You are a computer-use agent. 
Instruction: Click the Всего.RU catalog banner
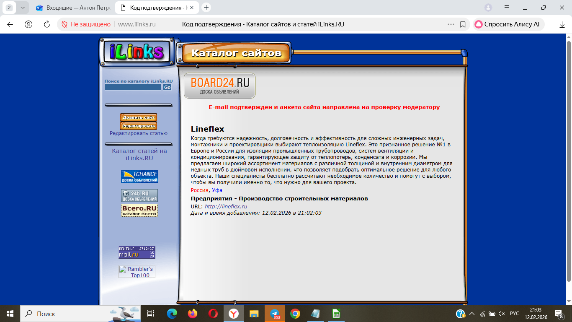[x=139, y=210]
